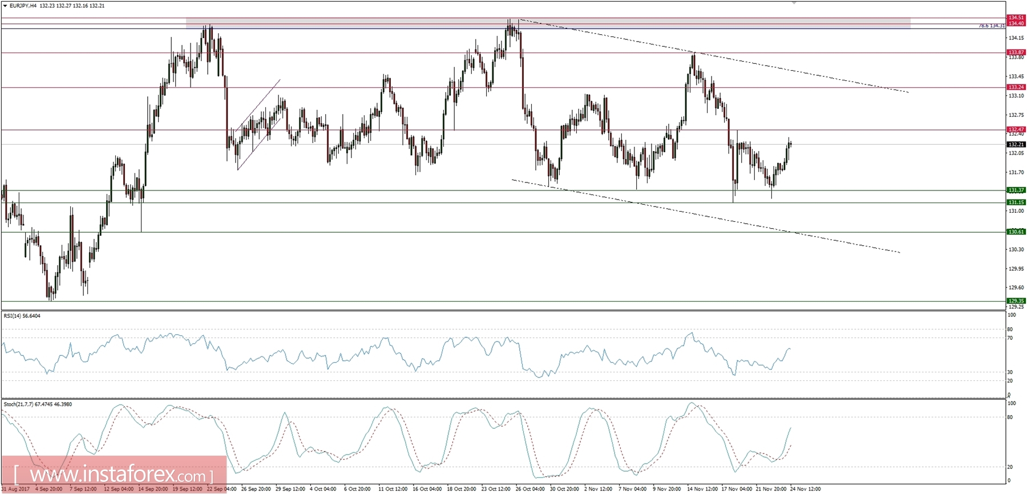Viewport: 1027px width, 495px height.
Task: Click the 30 Oct 20:00 time label
Action: pyautogui.click(x=565, y=489)
